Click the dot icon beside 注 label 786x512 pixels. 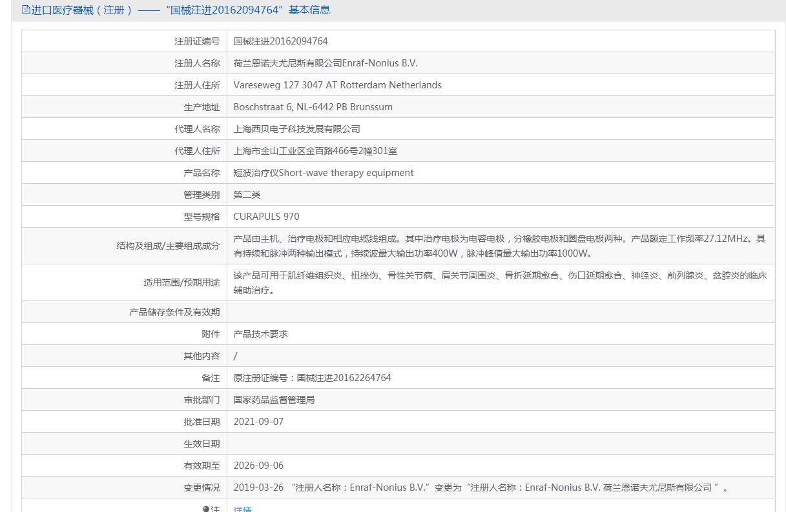click(206, 509)
